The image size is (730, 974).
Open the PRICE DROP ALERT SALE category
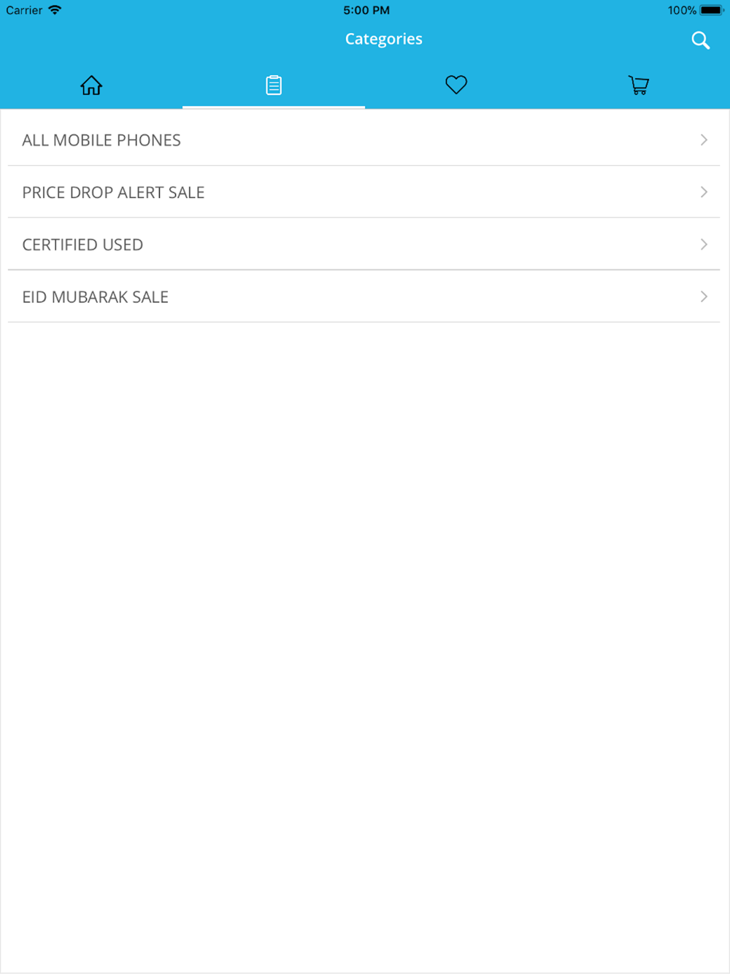pos(364,192)
